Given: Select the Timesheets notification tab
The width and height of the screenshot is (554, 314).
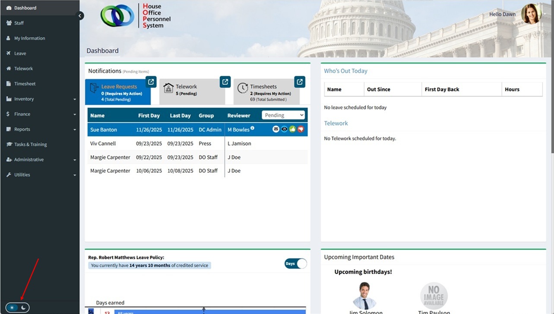Looking at the screenshot, I should pyautogui.click(x=266, y=92).
